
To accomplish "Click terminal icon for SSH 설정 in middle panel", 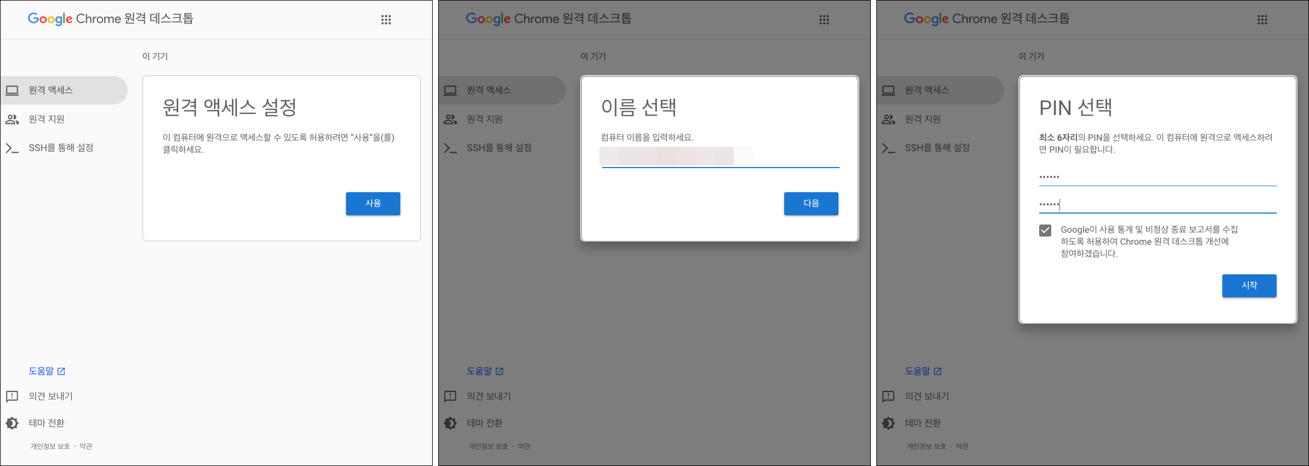I will coord(450,148).
